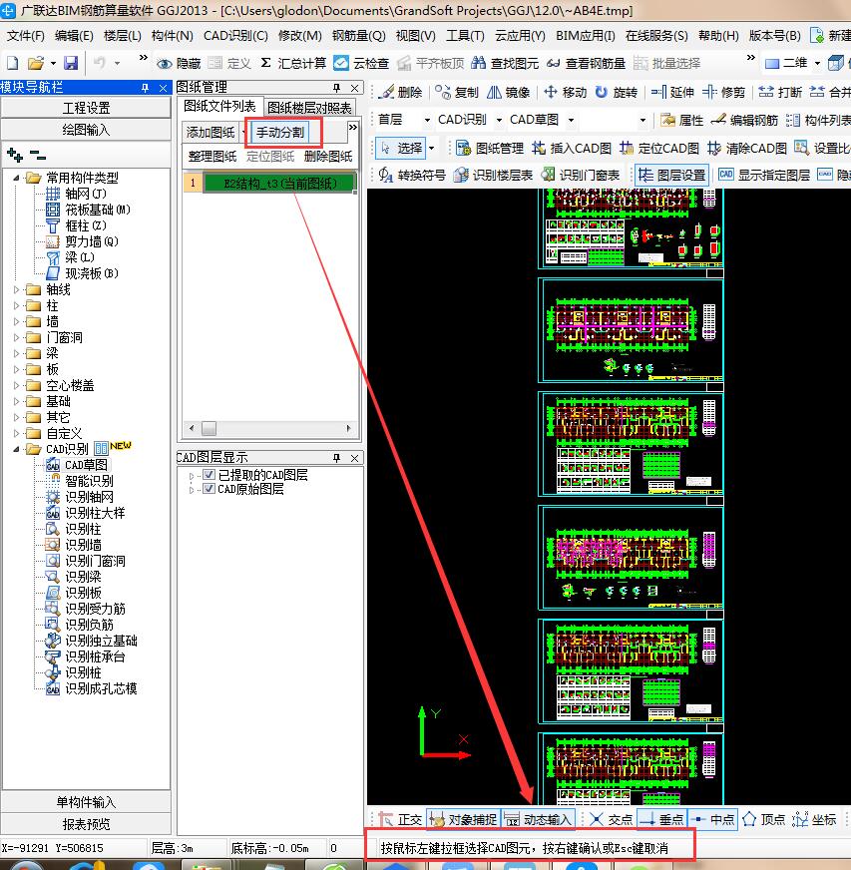Toggle 正交 mode
The image size is (851, 870).
click(x=400, y=819)
